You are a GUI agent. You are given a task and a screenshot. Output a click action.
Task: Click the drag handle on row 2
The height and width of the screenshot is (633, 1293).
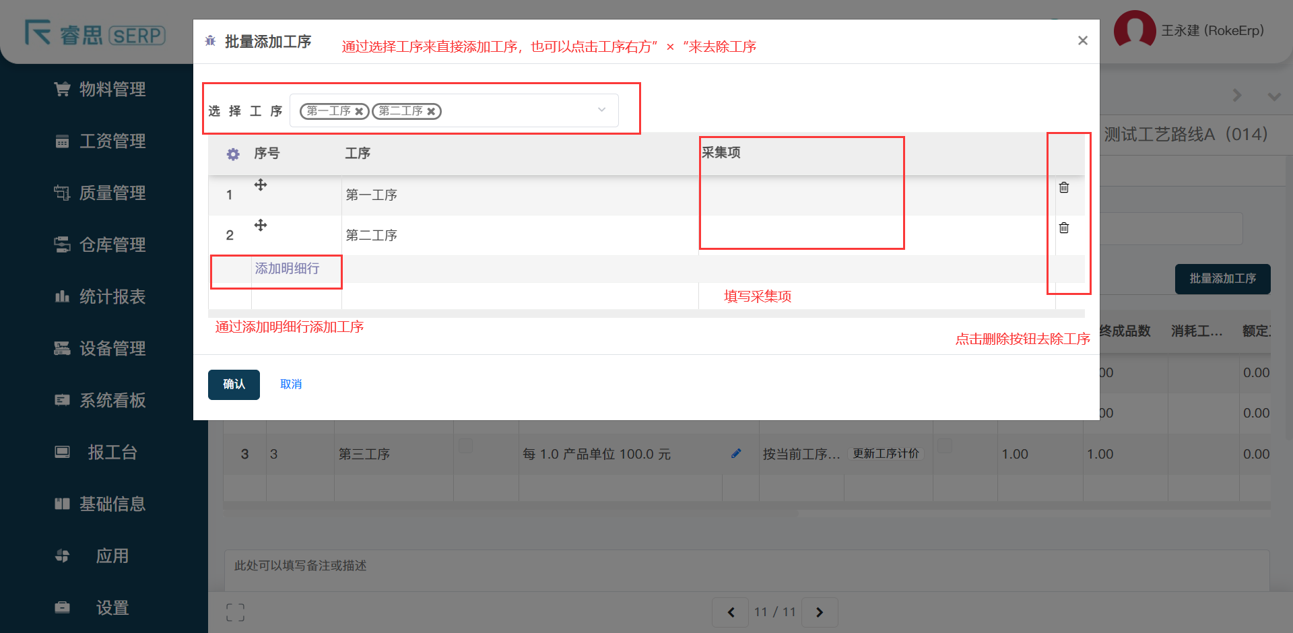point(261,225)
